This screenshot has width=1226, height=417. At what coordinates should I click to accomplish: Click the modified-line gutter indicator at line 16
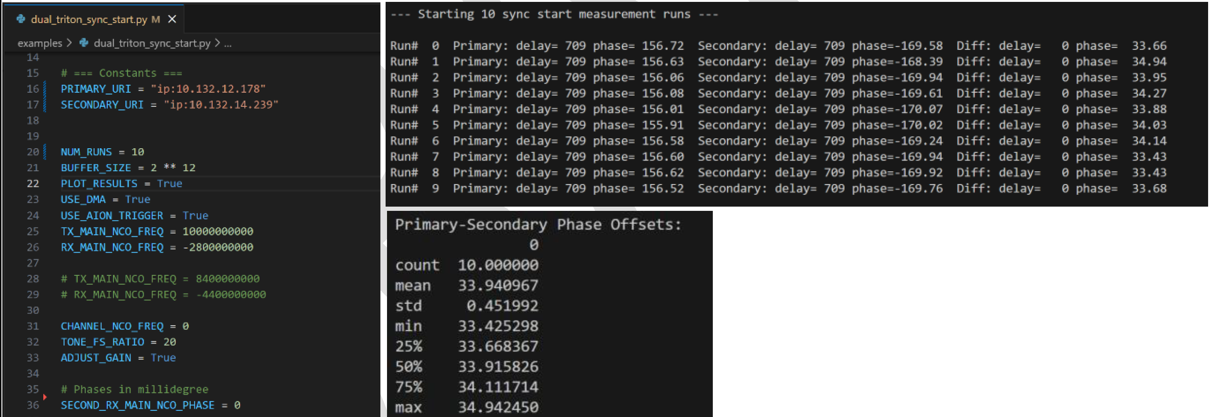click(45, 89)
